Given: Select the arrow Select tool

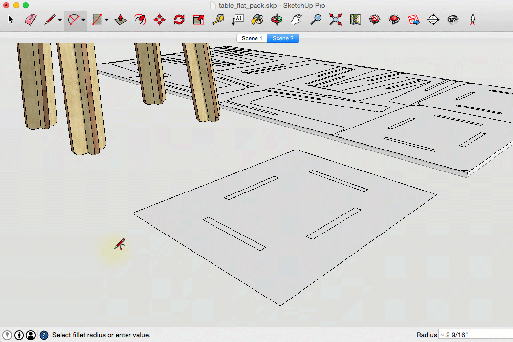Looking at the screenshot, I should [12, 20].
